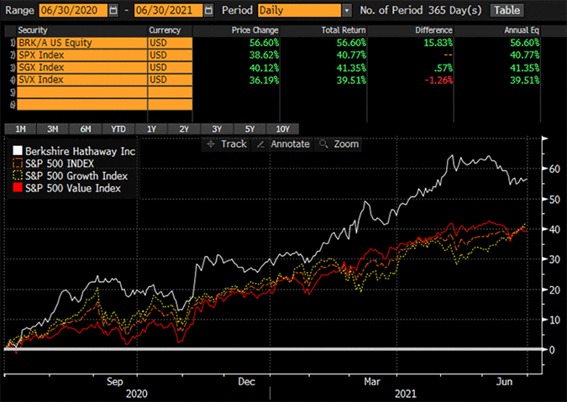This screenshot has height=402, width=567.
Task: Click the S&P 500 Growth Index legend label
Action: tap(76, 176)
